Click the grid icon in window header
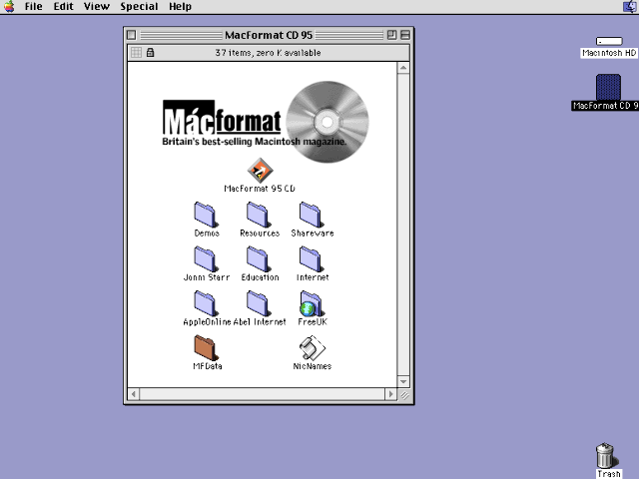 136,52
